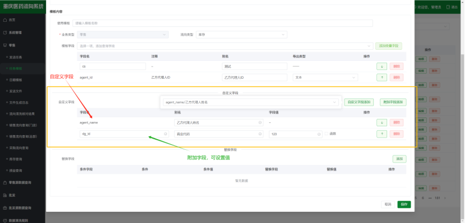The width and height of the screenshot is (465, 223).
Task: Clear the 乙方代理人姓名 alias input
Action: tap(260, 122)
